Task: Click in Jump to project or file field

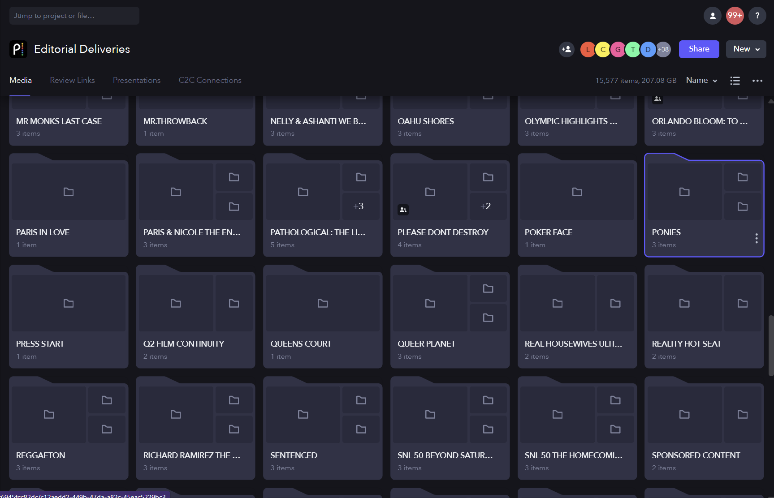Action: point(74,16)
